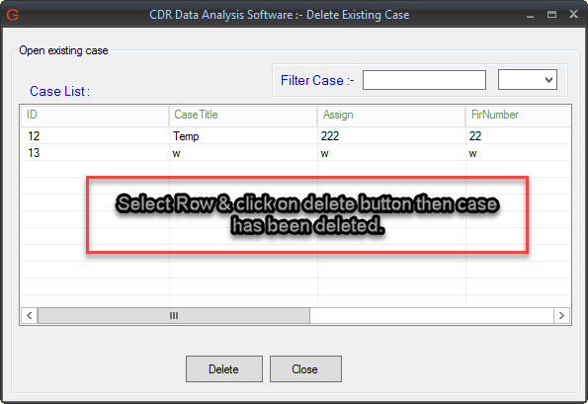Click the red app logo icon
The image size is (588, 404).
pyautogui.click(x=13, y=15)
